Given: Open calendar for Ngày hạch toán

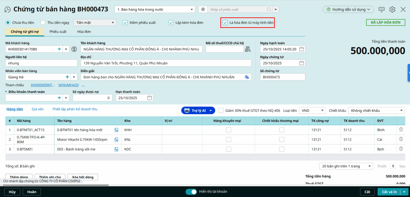Looking at the screenshot, I should click(302, 49).
